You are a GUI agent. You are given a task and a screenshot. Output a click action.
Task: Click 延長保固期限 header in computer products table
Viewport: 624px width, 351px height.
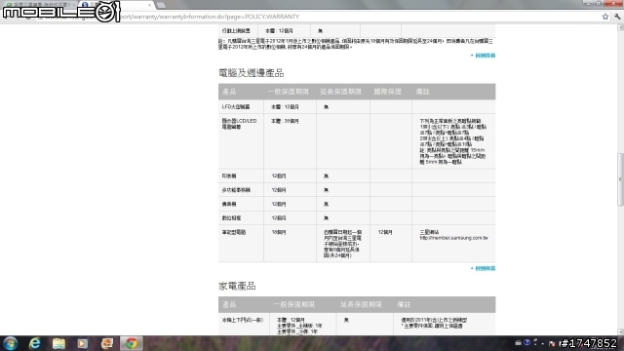point(340,92)
